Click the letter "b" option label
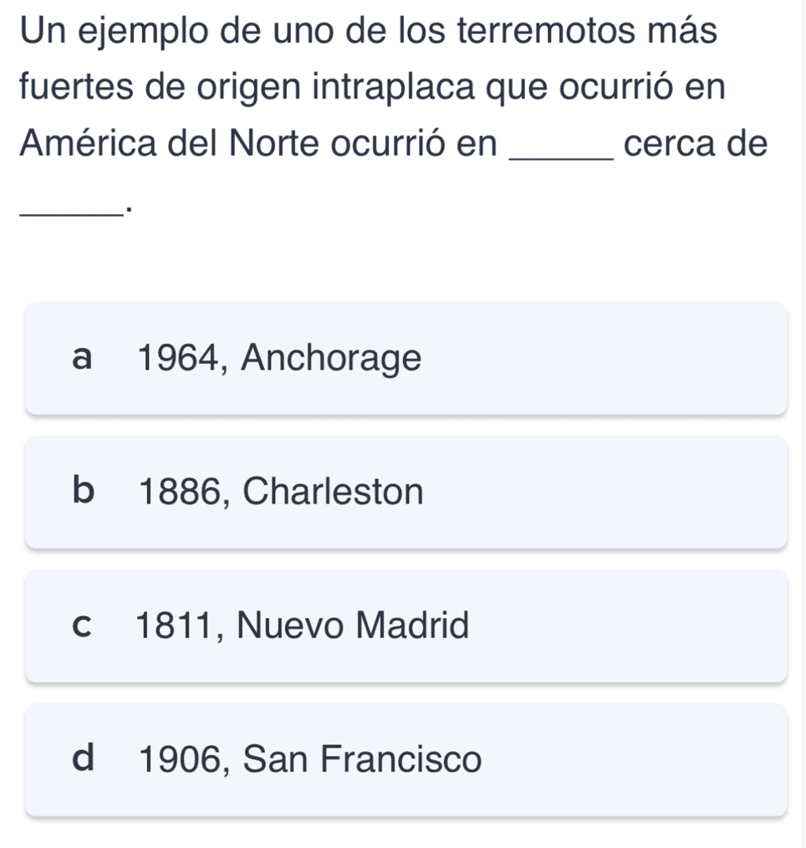This screenshot has width=806, height=848. point(82,492)
